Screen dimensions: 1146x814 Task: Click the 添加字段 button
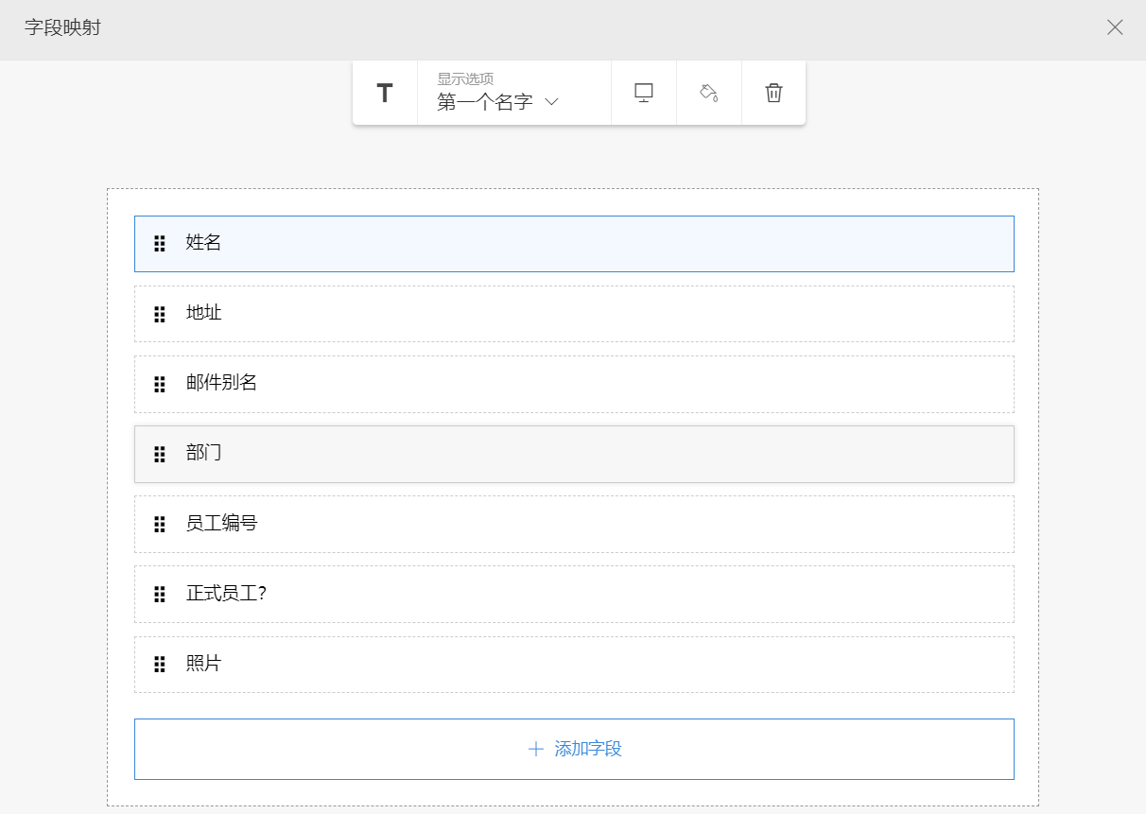574,749
